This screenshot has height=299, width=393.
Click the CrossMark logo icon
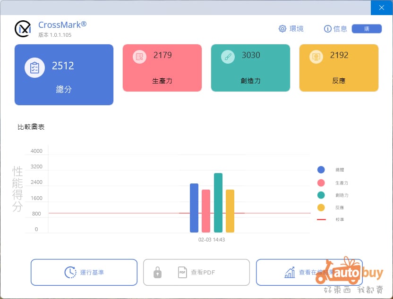[x=23, y=29]
